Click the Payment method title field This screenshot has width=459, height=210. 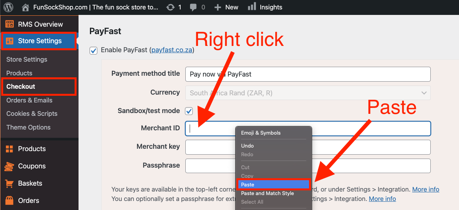[x=308, y=74]
